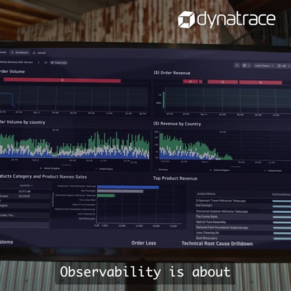Click the diamond marker on the middle Order Revenue red bar
The height and width of the screenshot is (291, 291).
(223, 82)
